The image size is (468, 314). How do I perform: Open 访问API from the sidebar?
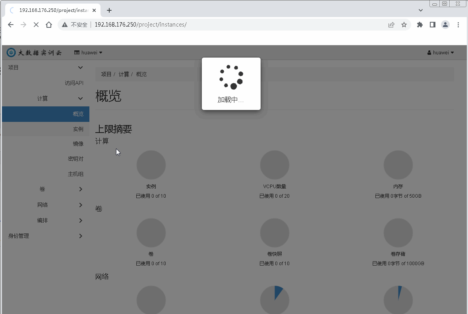click(75, 83)
